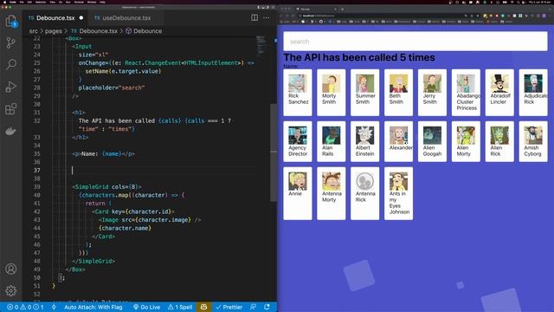Image resolution: width=554 pixels, height=312 pixels.
Task: Click the Albert Einstein character card
Action: point(364,141)
